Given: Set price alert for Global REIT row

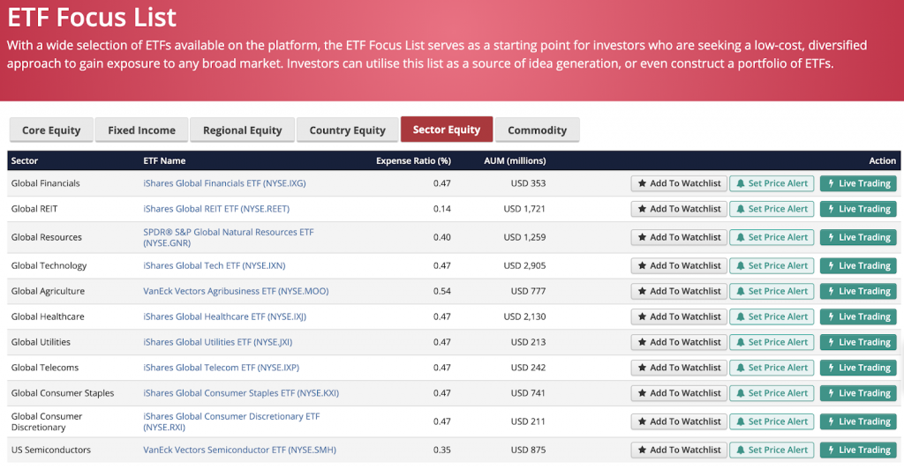Looking at the screenshot, I should tap(772, 209).
